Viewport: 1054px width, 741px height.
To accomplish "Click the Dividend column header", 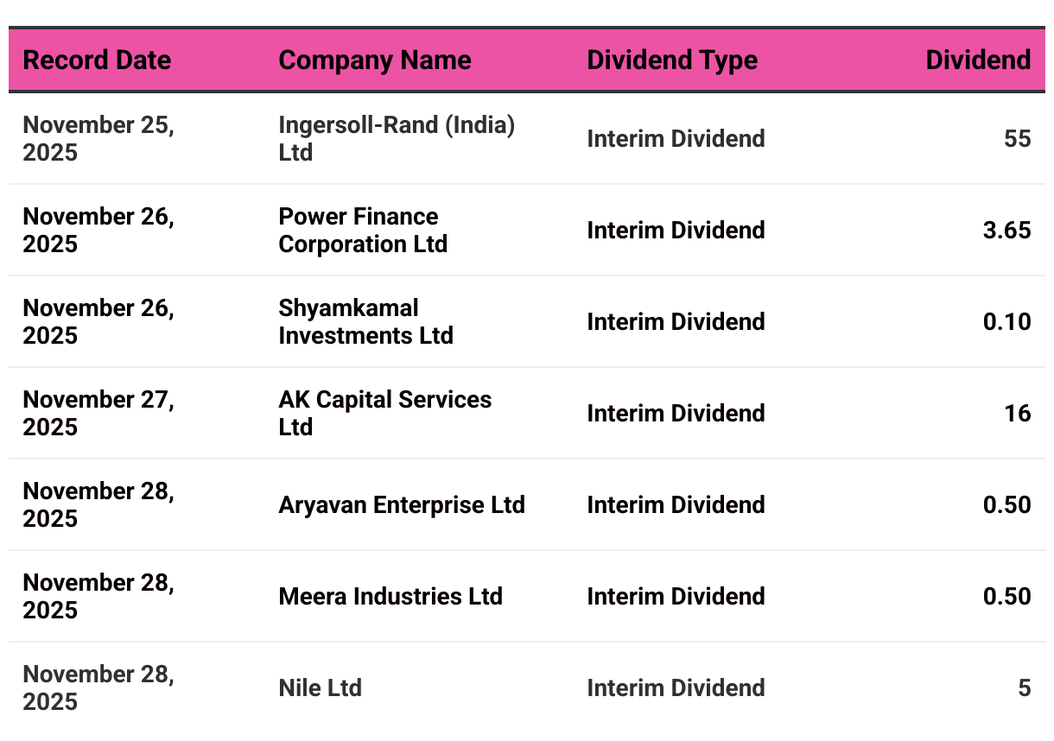I will [x=978, y=60].
